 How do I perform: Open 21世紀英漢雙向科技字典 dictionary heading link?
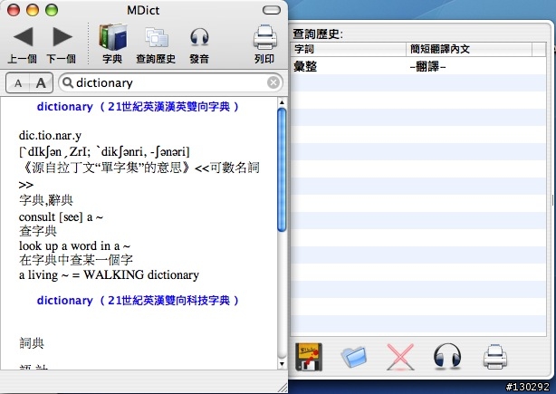tap(138, 301)
